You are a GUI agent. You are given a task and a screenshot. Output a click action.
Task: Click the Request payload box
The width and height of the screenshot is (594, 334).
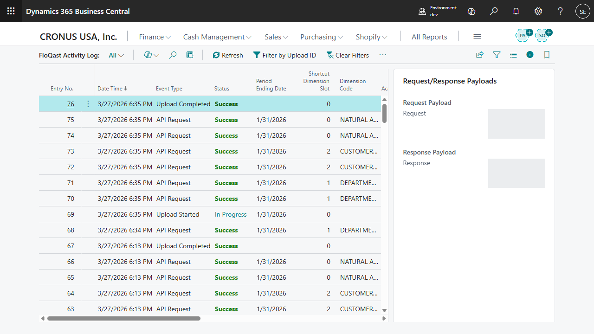point(517,124)
